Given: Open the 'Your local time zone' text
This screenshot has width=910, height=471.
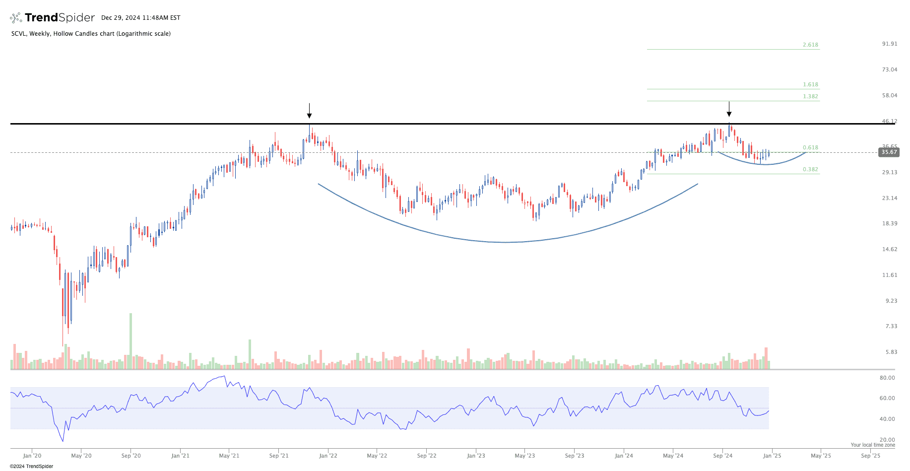Looking at the screenshot, I should [x=872, y=445].
